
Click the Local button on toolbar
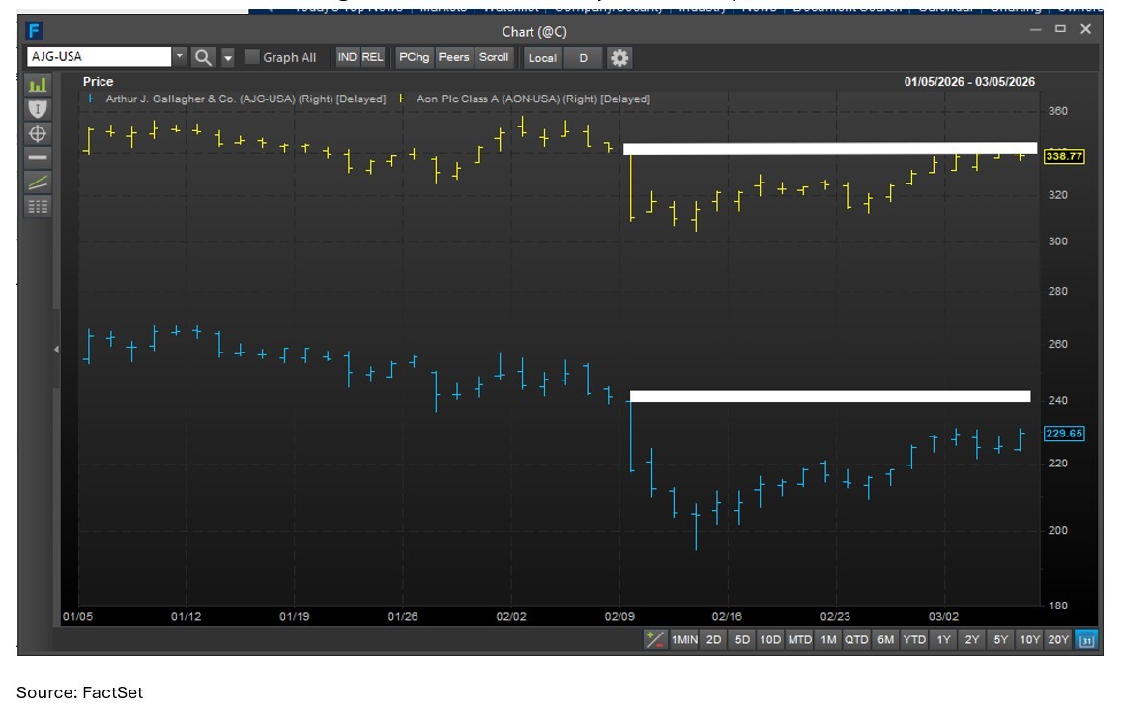pos(542,58)
